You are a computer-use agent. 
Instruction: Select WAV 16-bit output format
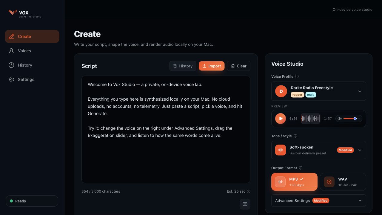[x=343, y=182]
